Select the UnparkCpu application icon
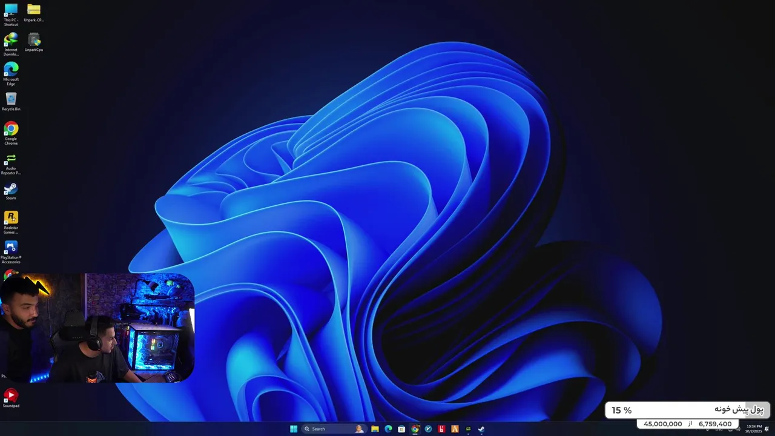 [34, 42]
